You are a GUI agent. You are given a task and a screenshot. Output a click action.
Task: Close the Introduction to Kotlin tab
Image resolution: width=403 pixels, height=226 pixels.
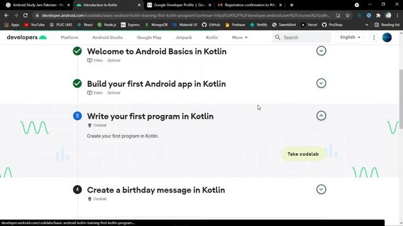pos(139,5)
